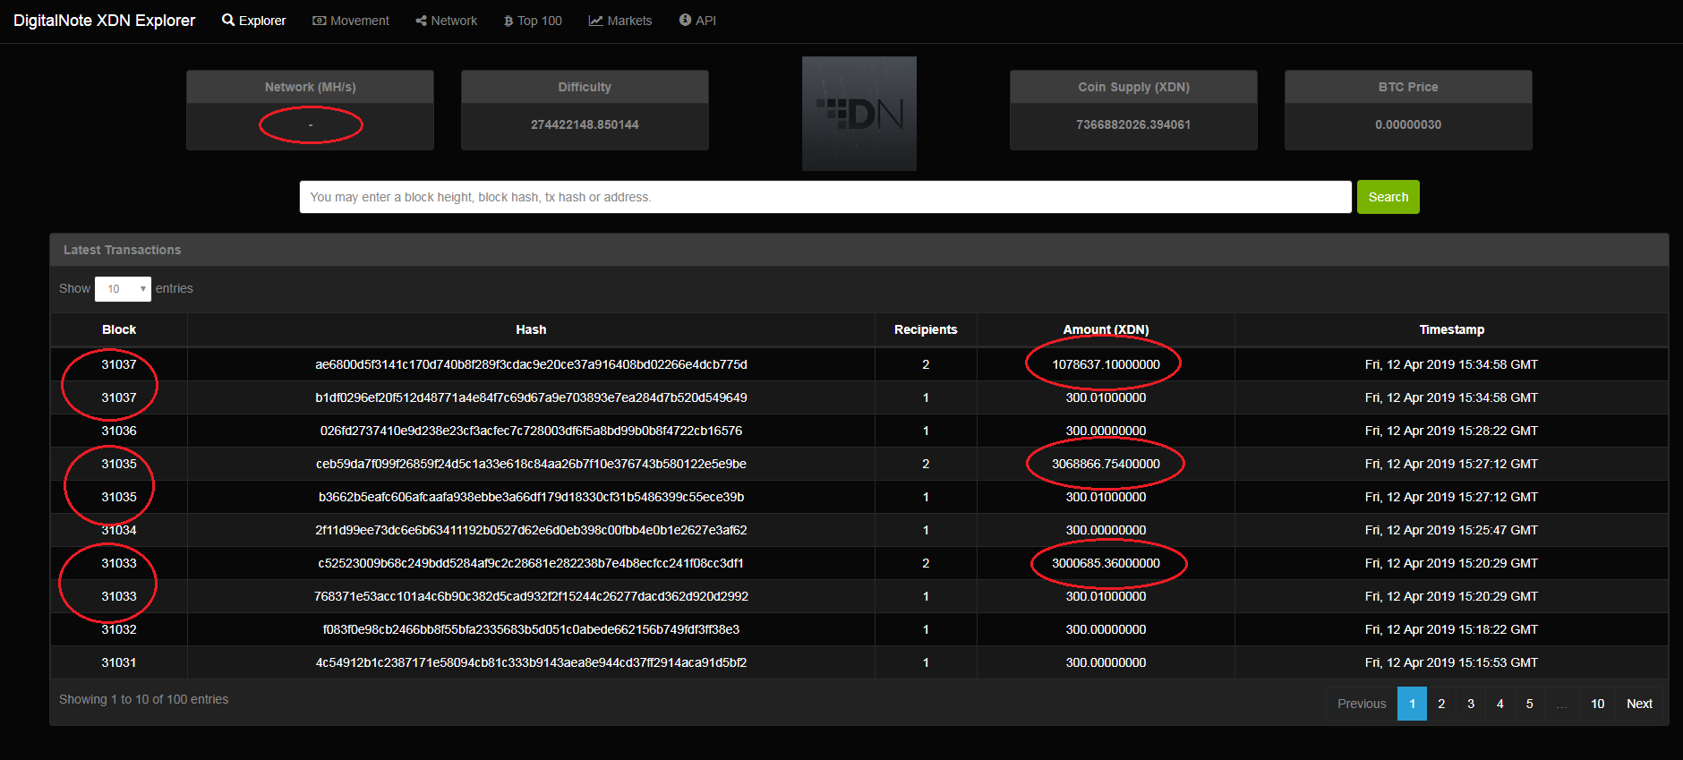Click the Network share icon in navbar
1683x760 pixels.
pyautogui.click(x=421, y=21)
